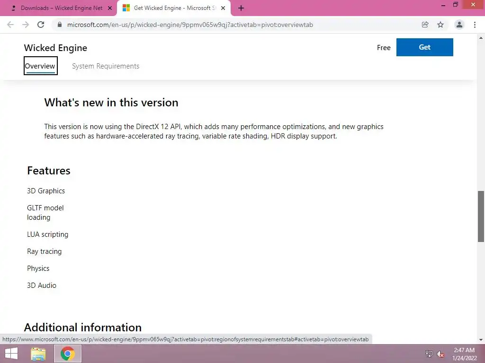The width and height of the screenshot is (485, 363).
Task: Click the "What's new in this version" heading
Action: (x=111, y=103)
